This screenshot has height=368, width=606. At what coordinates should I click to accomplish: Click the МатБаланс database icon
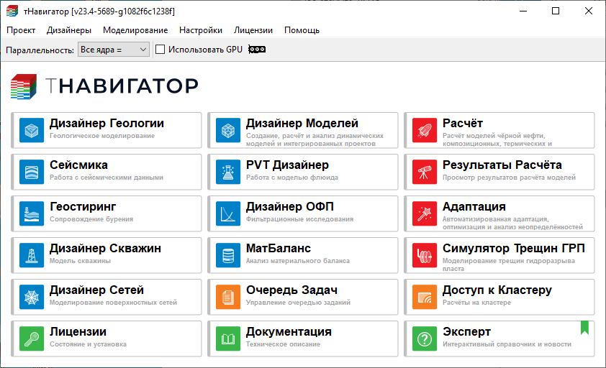pos(228,255)
